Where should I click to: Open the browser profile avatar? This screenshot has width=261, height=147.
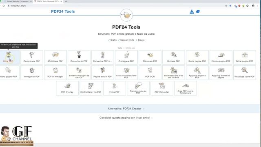coord(253,6)
